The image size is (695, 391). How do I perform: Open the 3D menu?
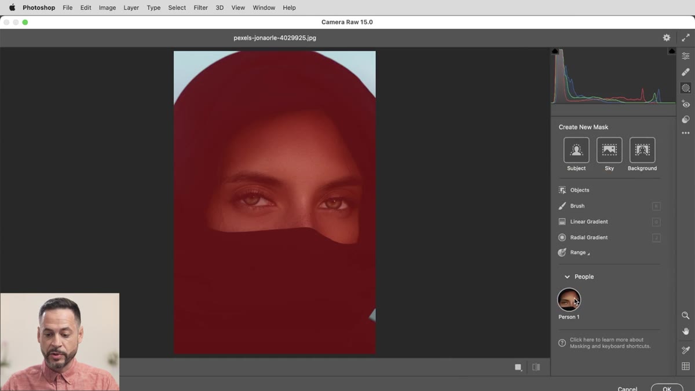220,8
